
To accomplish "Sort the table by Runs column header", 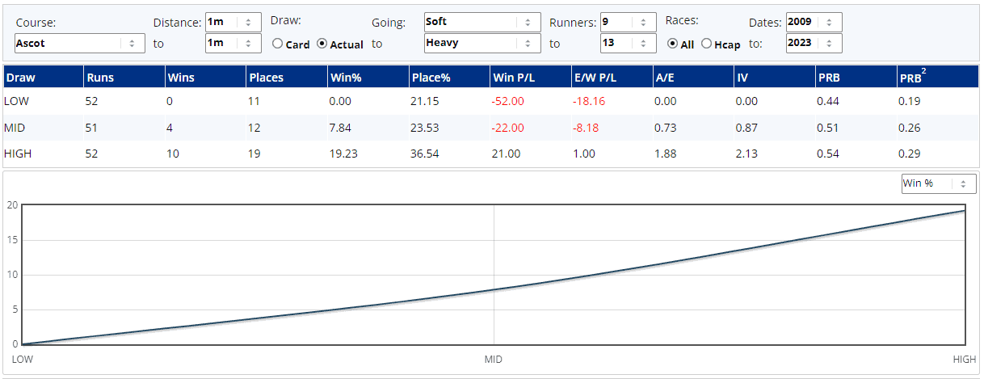I will 101,78.
